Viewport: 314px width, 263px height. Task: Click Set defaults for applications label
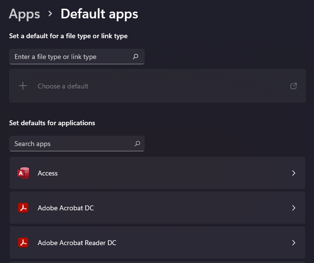[52, 123]
